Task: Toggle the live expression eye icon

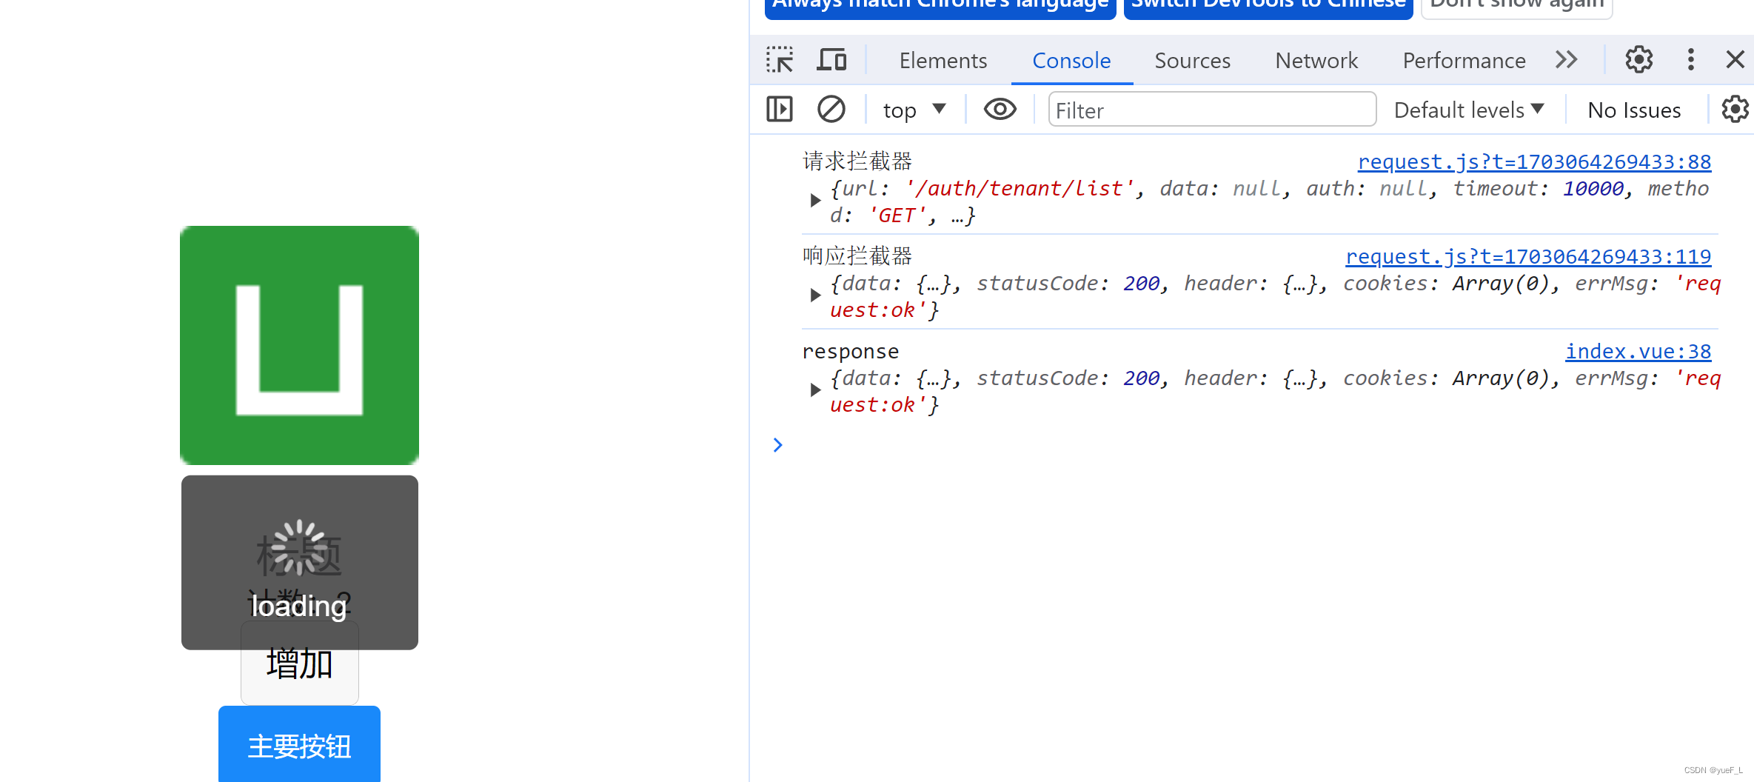Action: coord(1000,110)
